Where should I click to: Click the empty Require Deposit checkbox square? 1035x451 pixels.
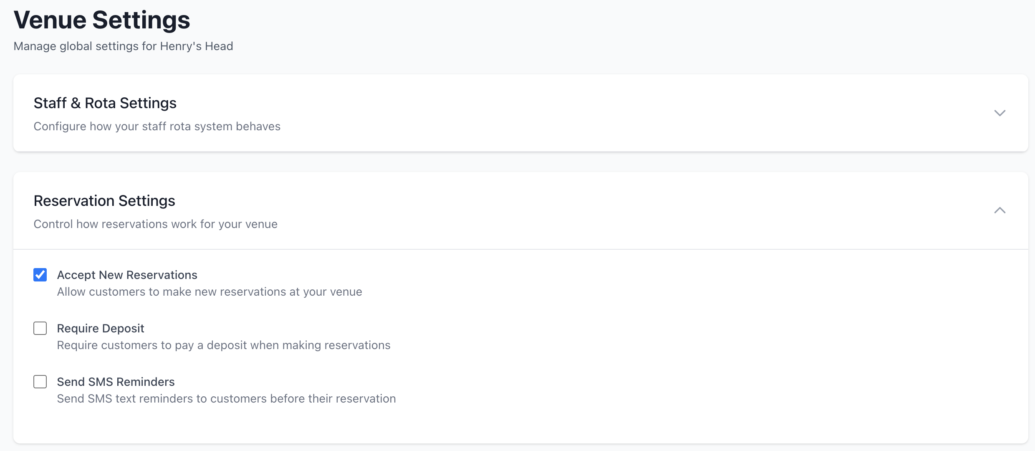pyautogui.click(x=40, y=328)
